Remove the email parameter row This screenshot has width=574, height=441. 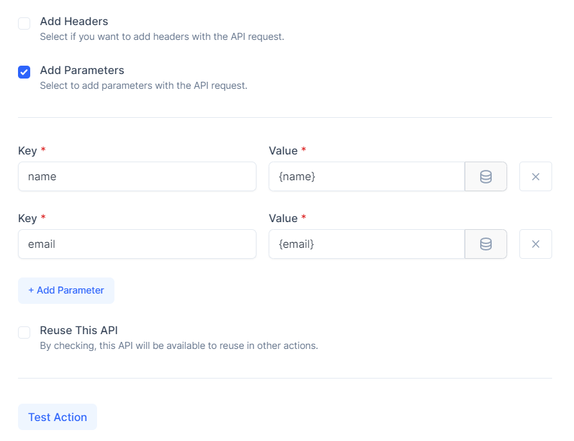pyautogui.click(x=535, y=244)
